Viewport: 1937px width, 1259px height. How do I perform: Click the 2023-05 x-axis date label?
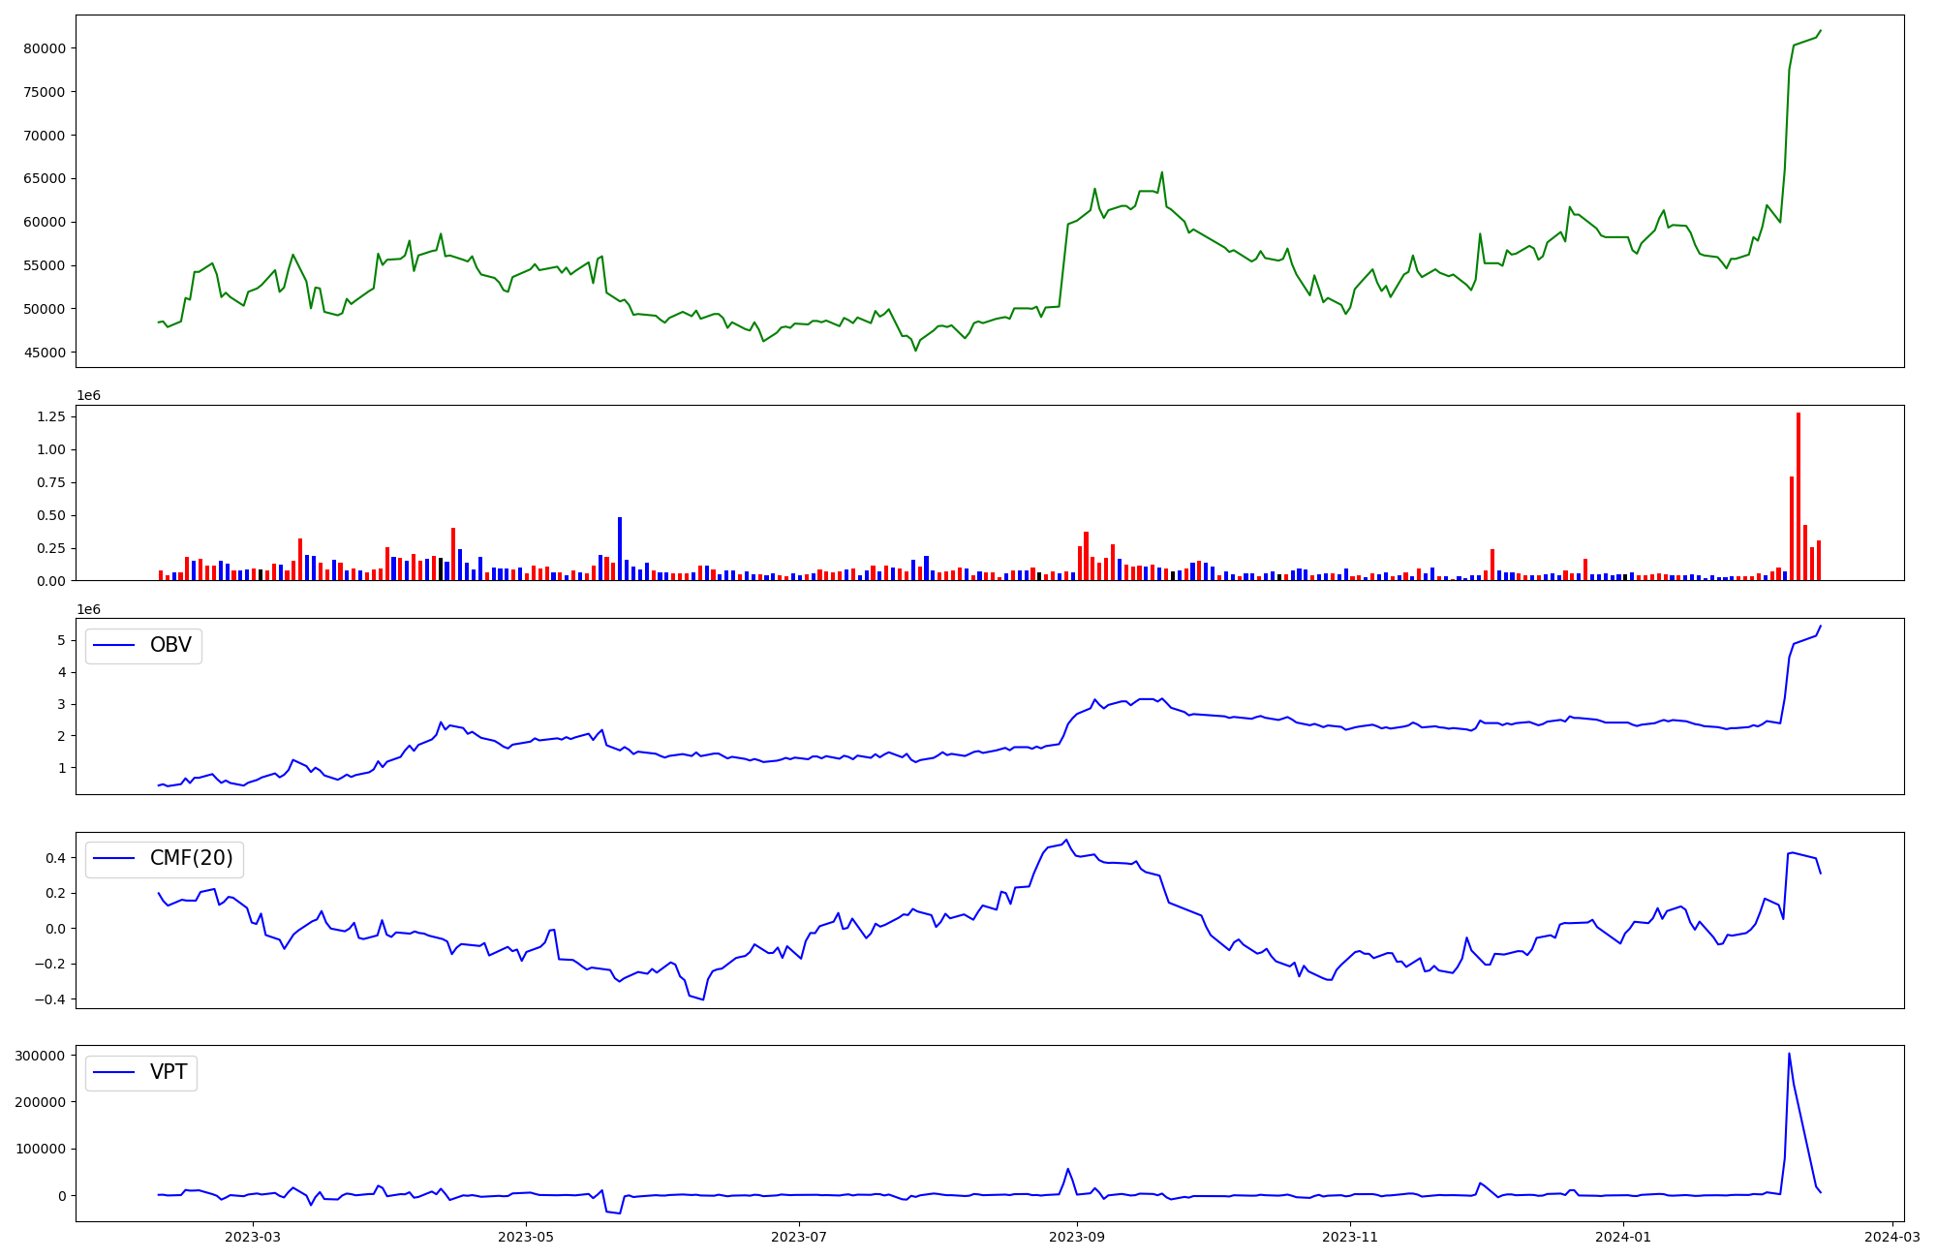(526, 1237)
